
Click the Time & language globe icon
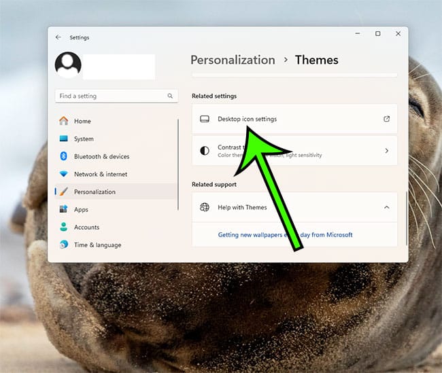(x=64, y=245)
